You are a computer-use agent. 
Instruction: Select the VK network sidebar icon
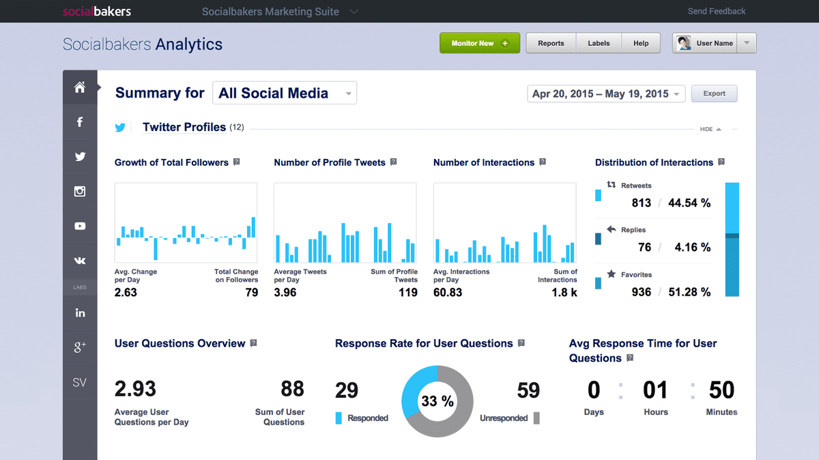click(x=80, y=261)
